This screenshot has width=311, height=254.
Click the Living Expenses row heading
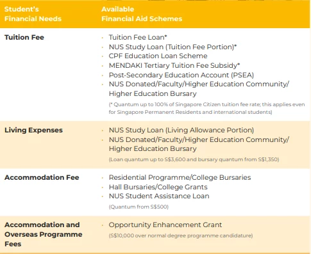33,130
